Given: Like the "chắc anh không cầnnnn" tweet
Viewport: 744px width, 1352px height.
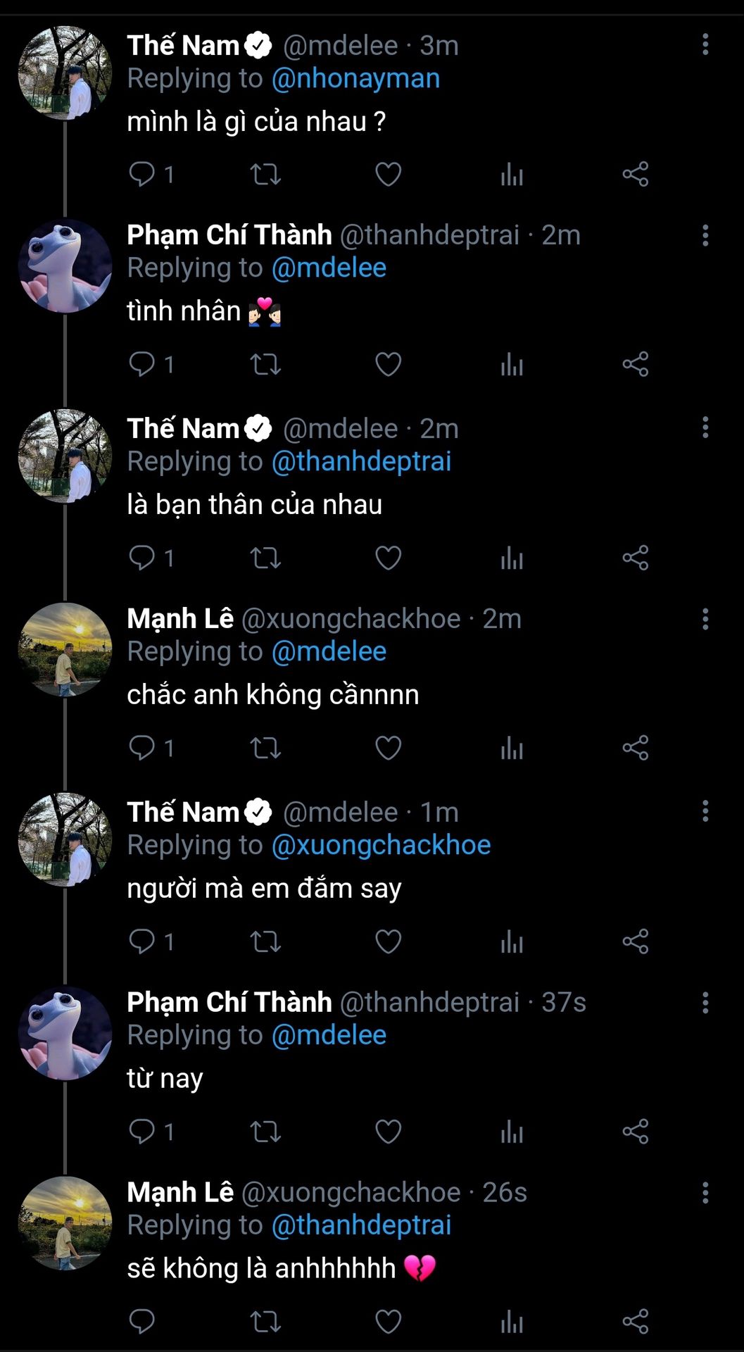Looking at the screenshot, I should click(388, 748).
